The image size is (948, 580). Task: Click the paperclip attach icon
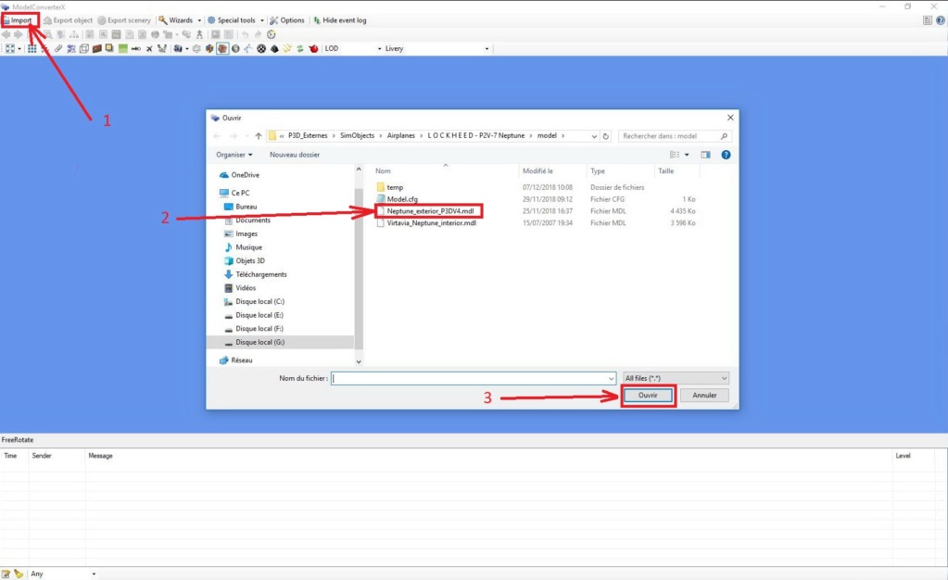pyautogui.click(x=58, y=48)
